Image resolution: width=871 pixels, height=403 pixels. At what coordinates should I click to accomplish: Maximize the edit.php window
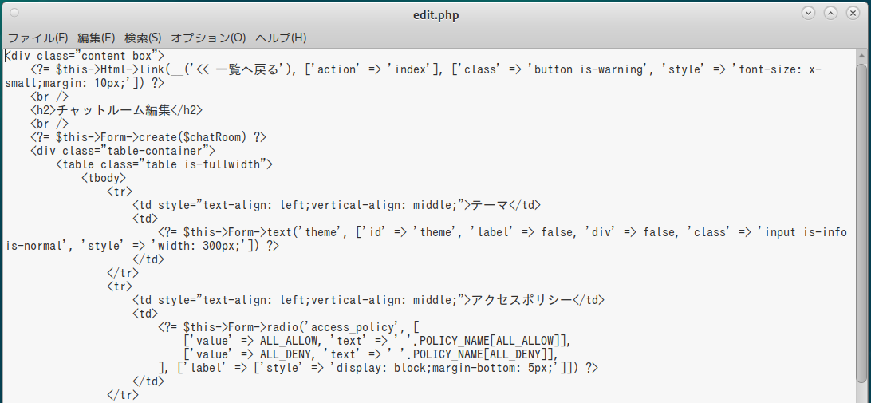(831, 13)
